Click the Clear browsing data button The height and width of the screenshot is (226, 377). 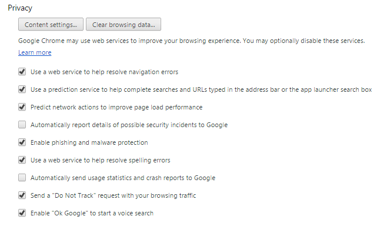(124, 24)
